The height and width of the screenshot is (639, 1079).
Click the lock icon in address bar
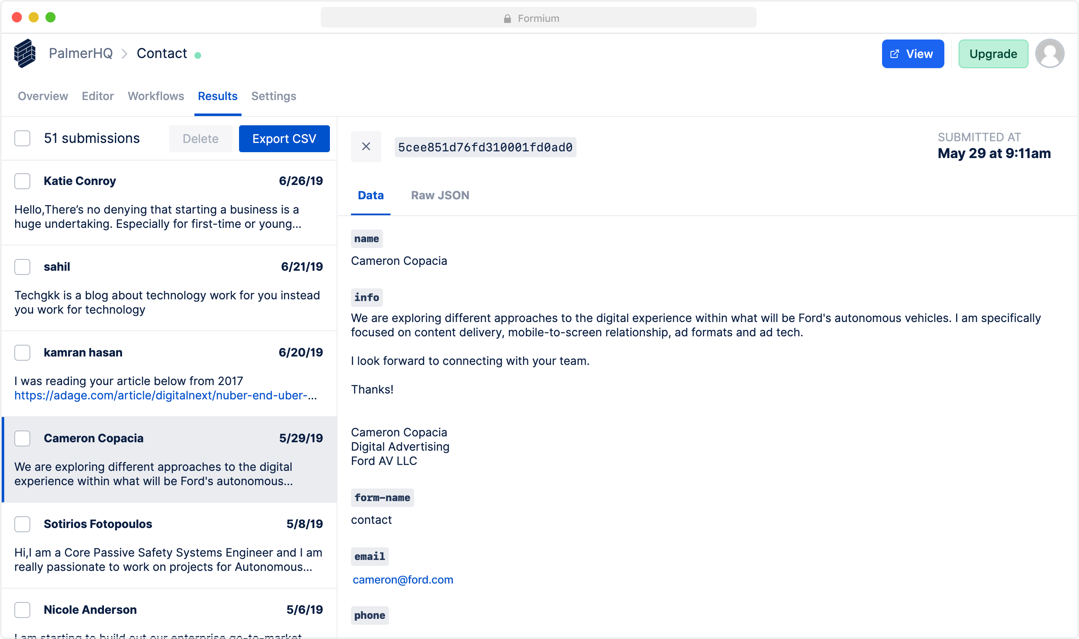507,18
